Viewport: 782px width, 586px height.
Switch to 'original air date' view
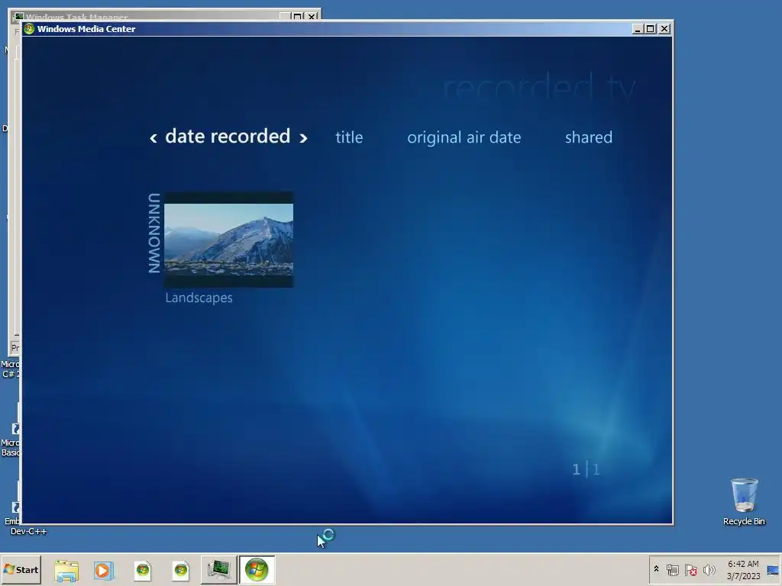pos(464,137)
